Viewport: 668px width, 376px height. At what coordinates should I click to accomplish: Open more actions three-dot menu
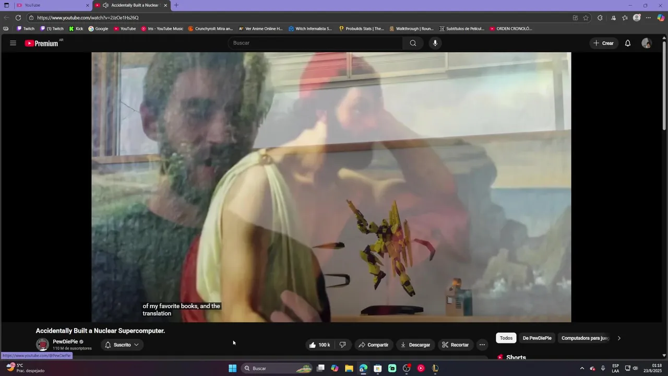[x=482, y=345]
